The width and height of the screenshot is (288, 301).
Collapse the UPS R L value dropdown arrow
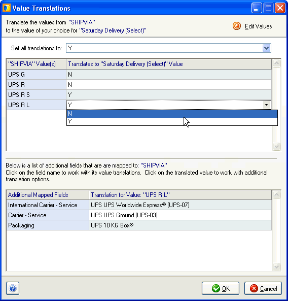266,105
